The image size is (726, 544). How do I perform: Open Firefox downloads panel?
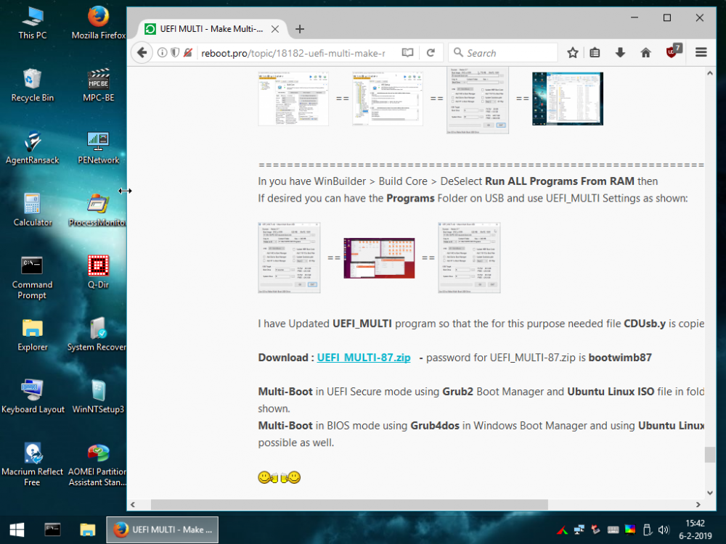(619, 52)
